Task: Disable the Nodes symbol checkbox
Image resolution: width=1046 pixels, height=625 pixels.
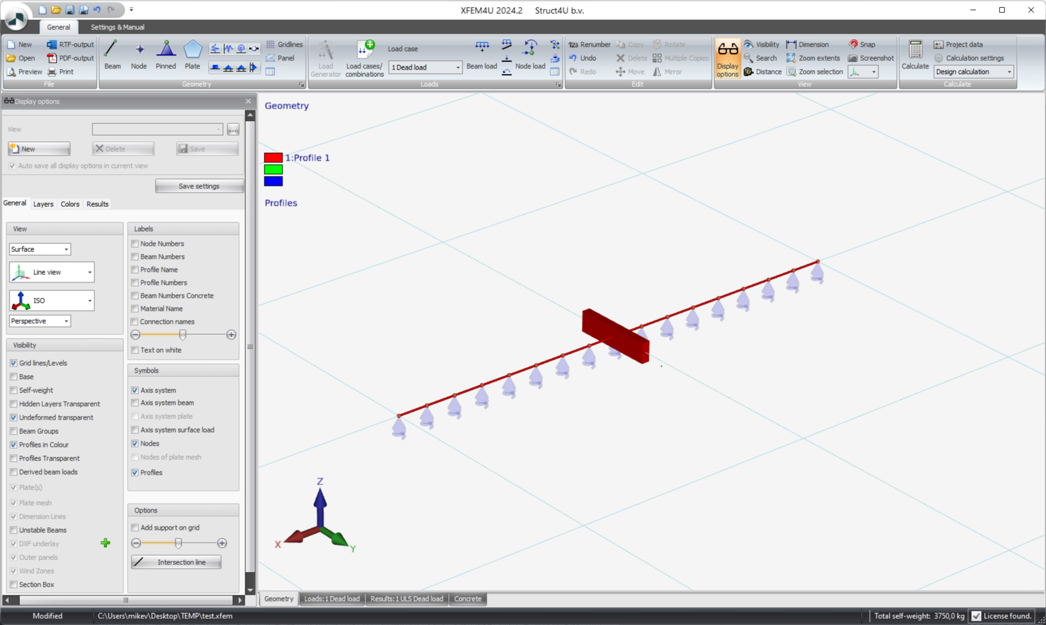Action: (135, 443)
